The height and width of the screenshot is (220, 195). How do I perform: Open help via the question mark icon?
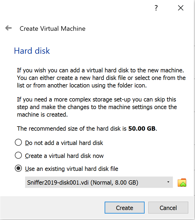point(156,8)
